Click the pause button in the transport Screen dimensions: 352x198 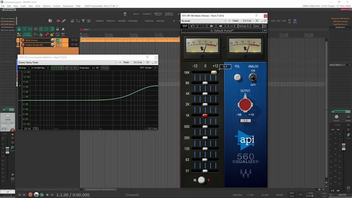pos(52,195)
